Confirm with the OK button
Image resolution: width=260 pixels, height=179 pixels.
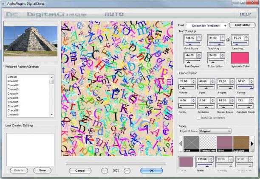(151, 171)
